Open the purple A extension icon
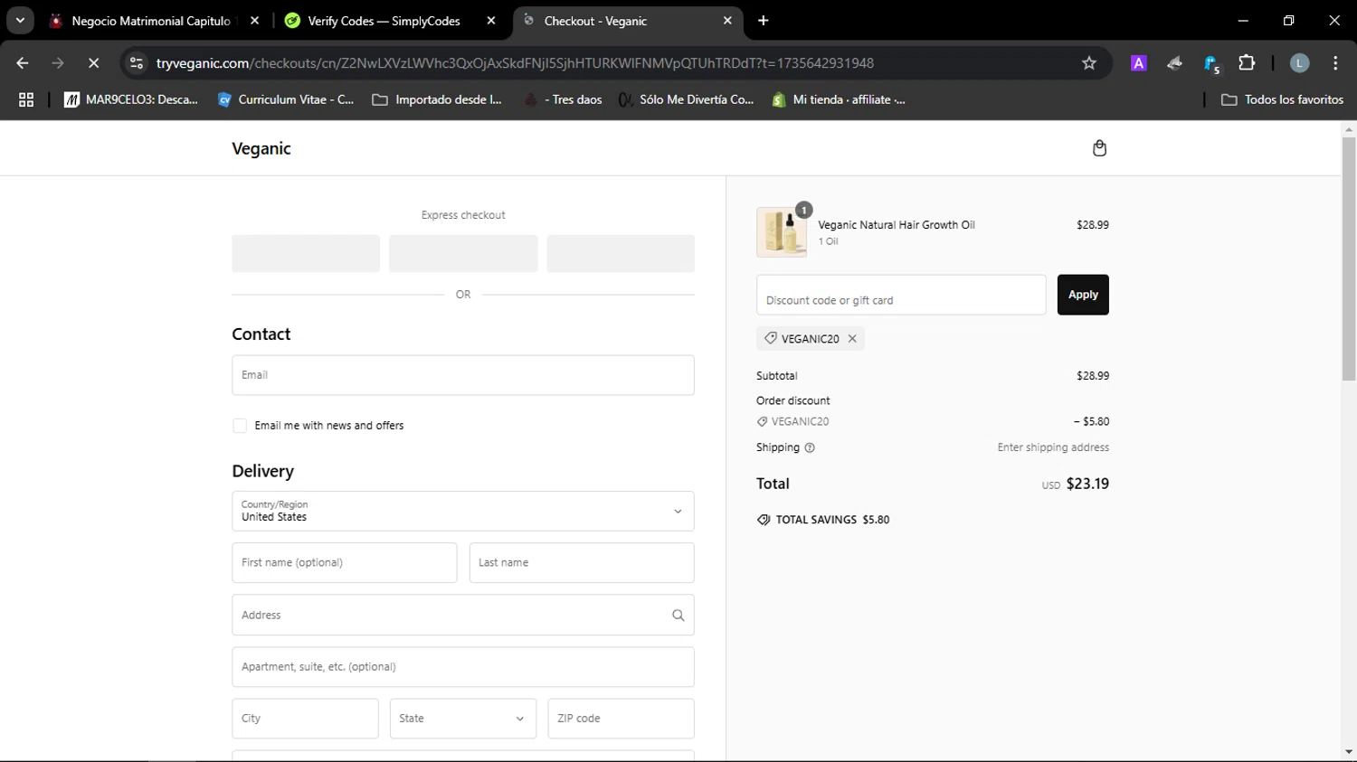 pos(1139,63)
